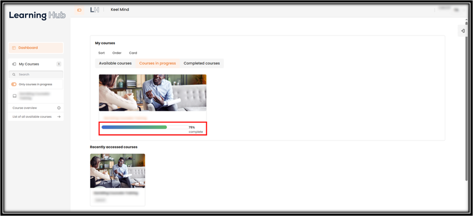Switch to the Available courses tab
473x216 pixels.
point(115,63)
